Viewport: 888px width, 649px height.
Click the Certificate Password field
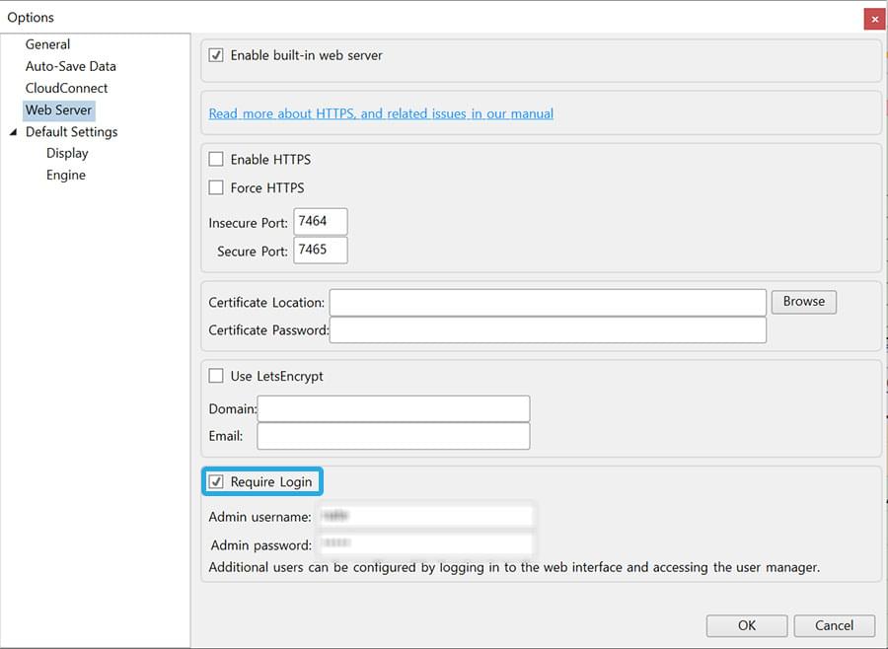coord(548,330)
